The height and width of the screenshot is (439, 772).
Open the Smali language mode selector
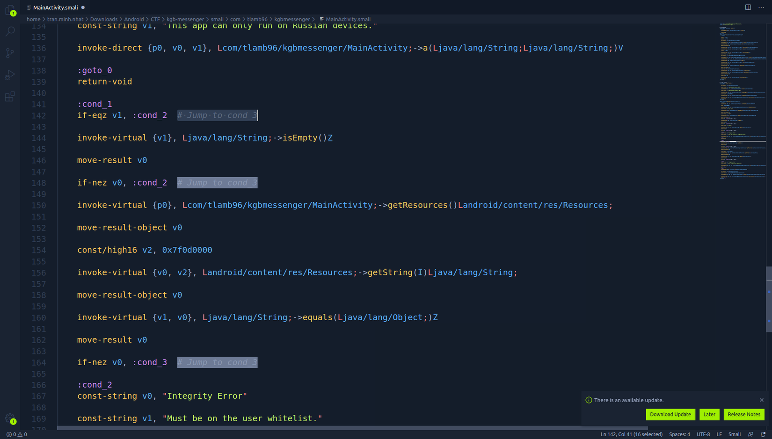[734, 434]
